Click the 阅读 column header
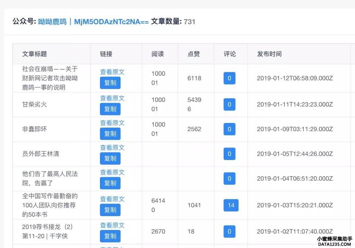Image resolution: width=355 pixels, height=248 pixels. [x=157, y=54]
